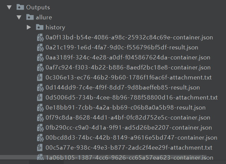Click JSON icon of 0a0f13bd container file
The width and height of the screenshot is (226, 164).
(40, 37)
